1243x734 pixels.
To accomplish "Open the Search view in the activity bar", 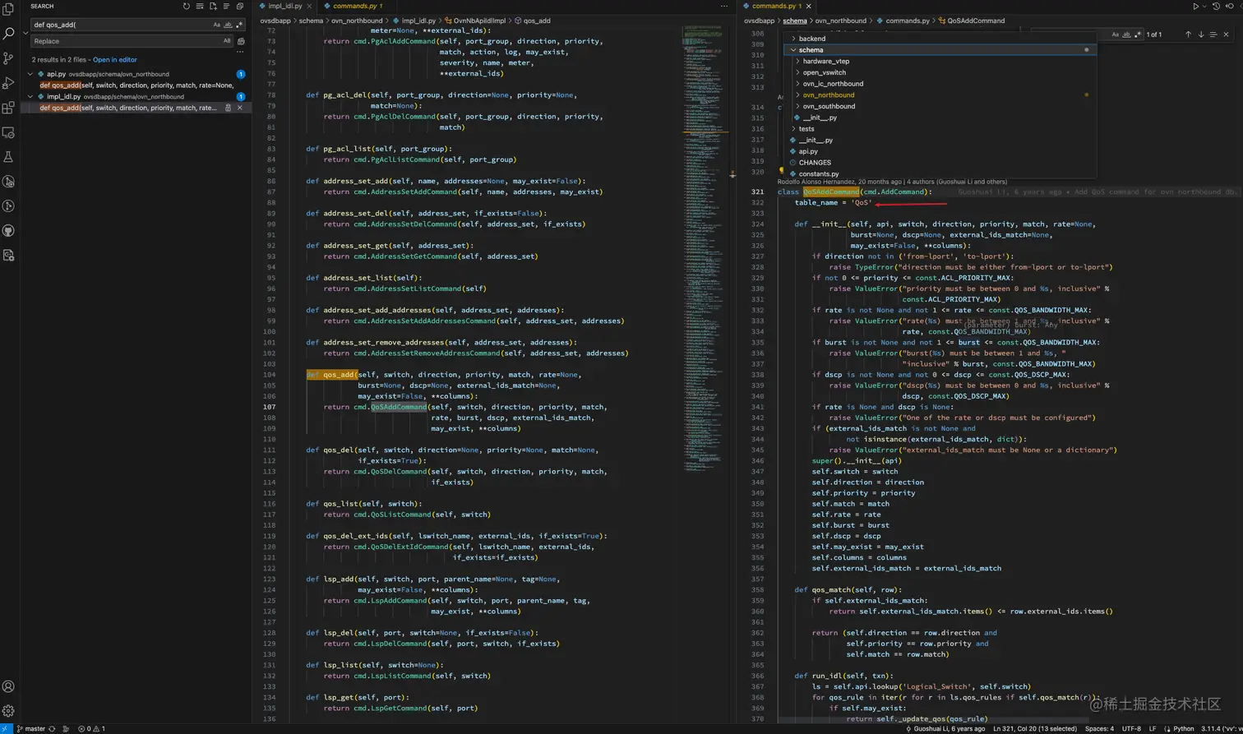I will [x=9, y=34].
